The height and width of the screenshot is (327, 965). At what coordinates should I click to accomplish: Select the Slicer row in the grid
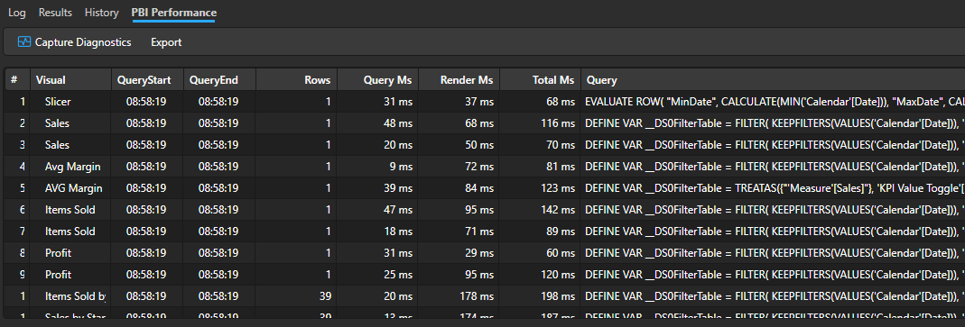485,102
